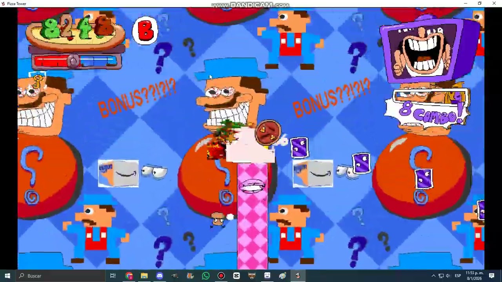Open the notification center icon
502x282 pixels.
[x=492, y=276]
